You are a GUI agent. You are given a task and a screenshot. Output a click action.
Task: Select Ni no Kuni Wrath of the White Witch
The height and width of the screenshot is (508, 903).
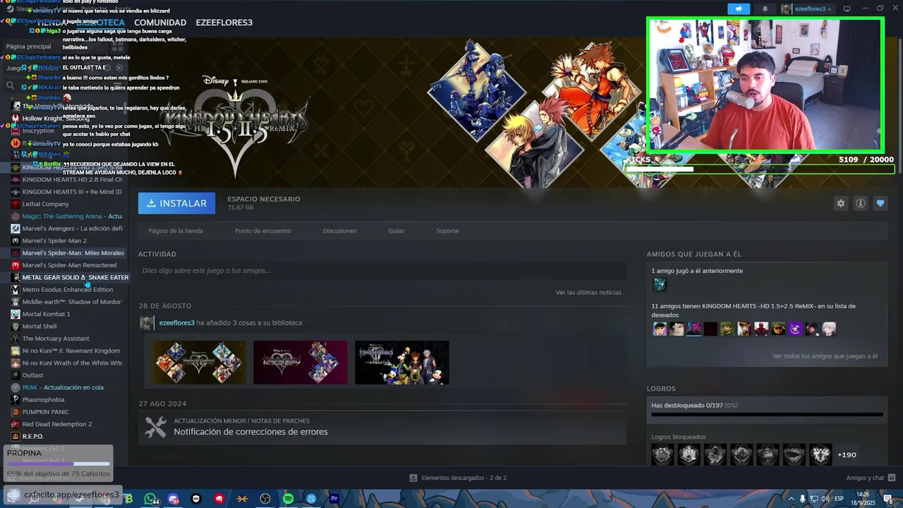coord(72,363)
